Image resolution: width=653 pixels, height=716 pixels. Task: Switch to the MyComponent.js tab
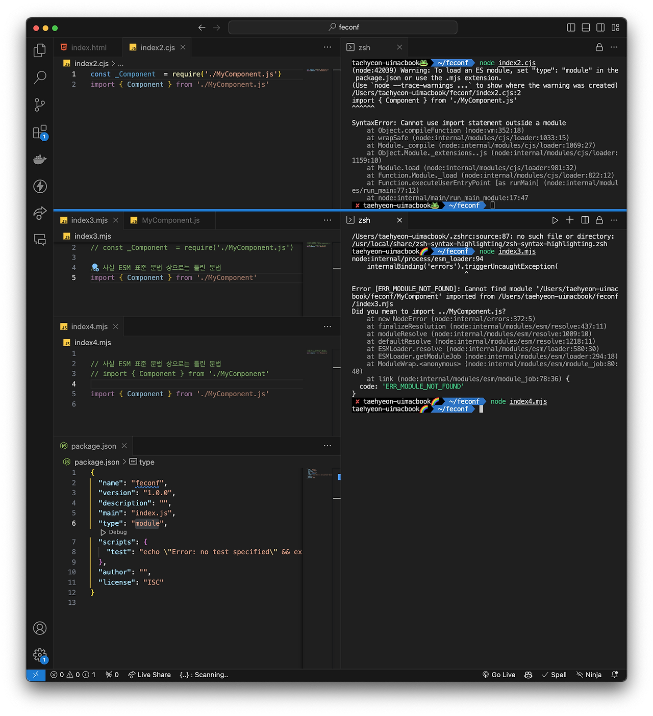point(170,220)
